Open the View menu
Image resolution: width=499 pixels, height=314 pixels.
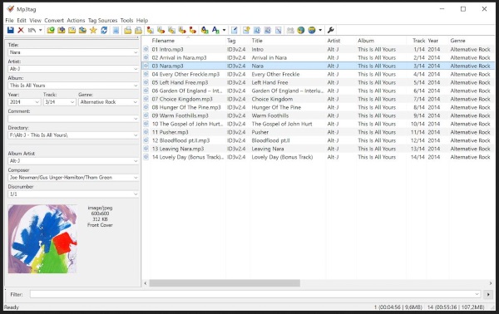point(35,20)
